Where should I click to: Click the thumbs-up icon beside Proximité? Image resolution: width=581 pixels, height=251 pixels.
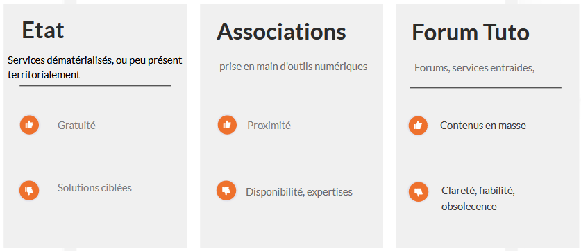[x=227, y=125]
